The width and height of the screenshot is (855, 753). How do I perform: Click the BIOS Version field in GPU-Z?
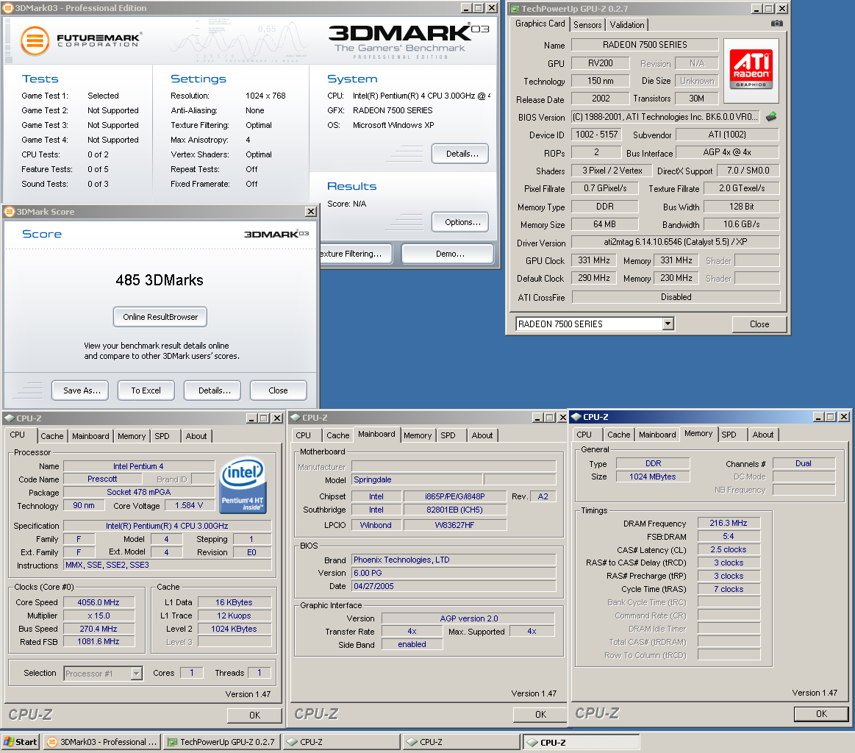click(665, 117)
